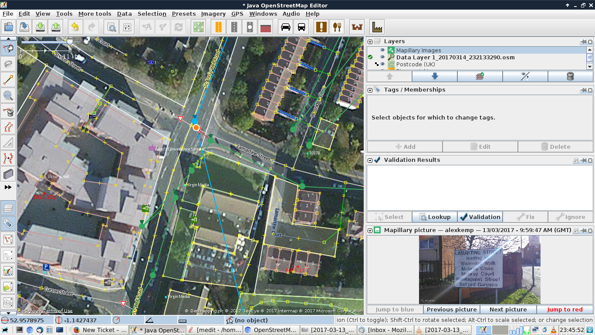595x335 pixels.
Task: Open the Presets menu
Action: 183,14
